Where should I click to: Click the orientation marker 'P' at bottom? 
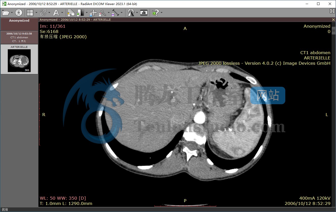coord(185,201)
